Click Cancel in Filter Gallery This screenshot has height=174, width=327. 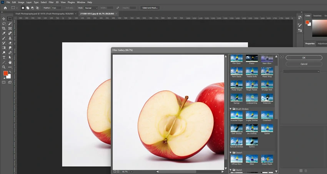coord(304,64)
